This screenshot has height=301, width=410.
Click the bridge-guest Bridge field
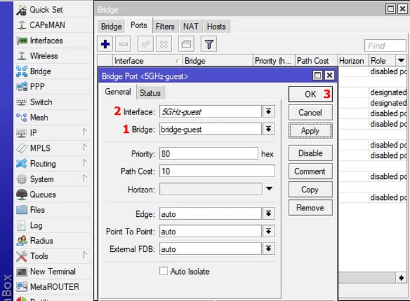point(210,129)
